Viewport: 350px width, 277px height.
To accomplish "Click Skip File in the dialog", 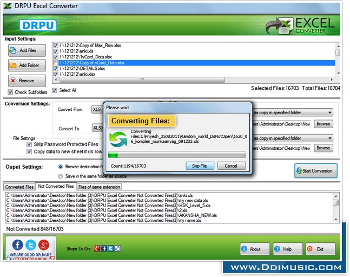I will pyautogui.click(x=200, y=166).
